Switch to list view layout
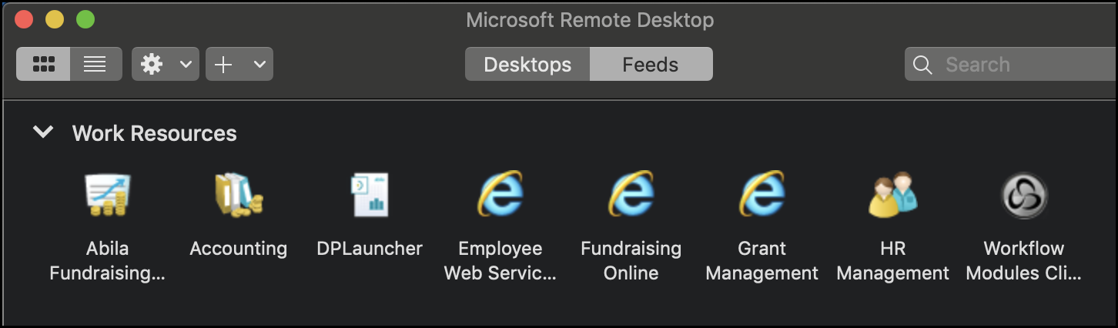This screenshot has width=1118, height=328. tap(95, 64)
